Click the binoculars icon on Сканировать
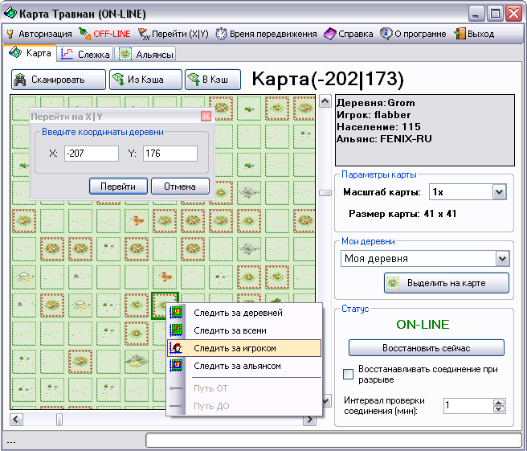This screenshot has width=527, height=451. [x=20, y=80]
